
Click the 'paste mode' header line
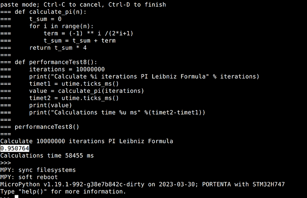[83, 4]
